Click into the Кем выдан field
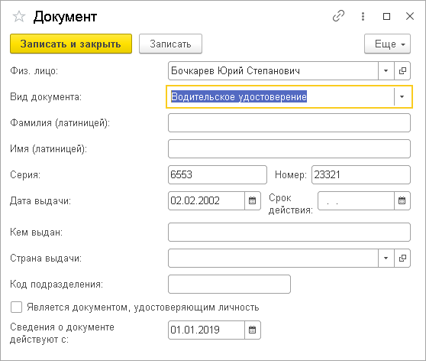 click(x=289, y=232)
